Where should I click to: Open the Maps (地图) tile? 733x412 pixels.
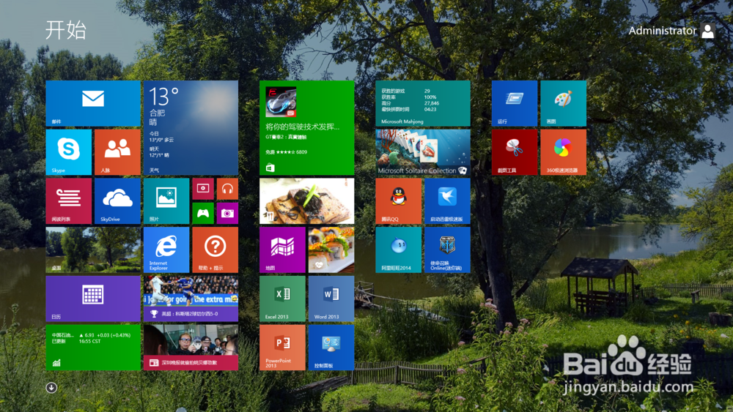[x=282, y=250]
